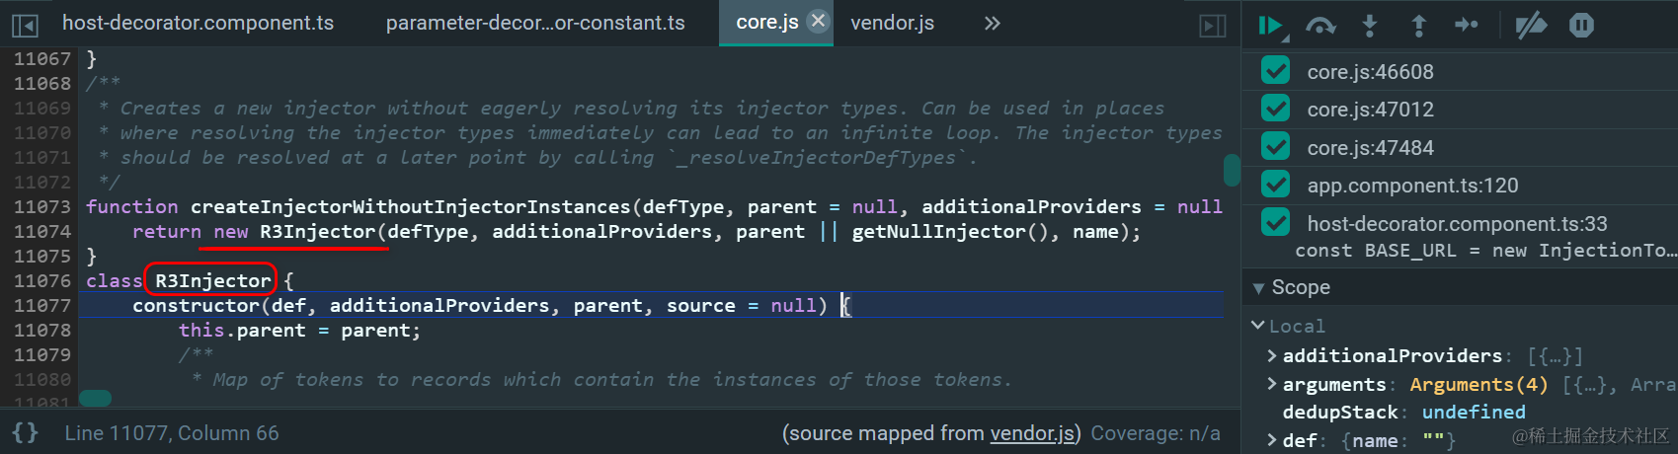Uncheck breakpoint core.js:47012
Screen dimensions: 1678x454
coord(1276,109)
